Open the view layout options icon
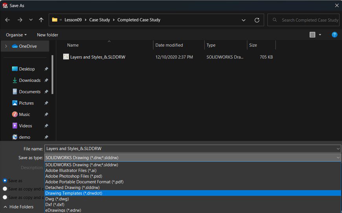 313,35
